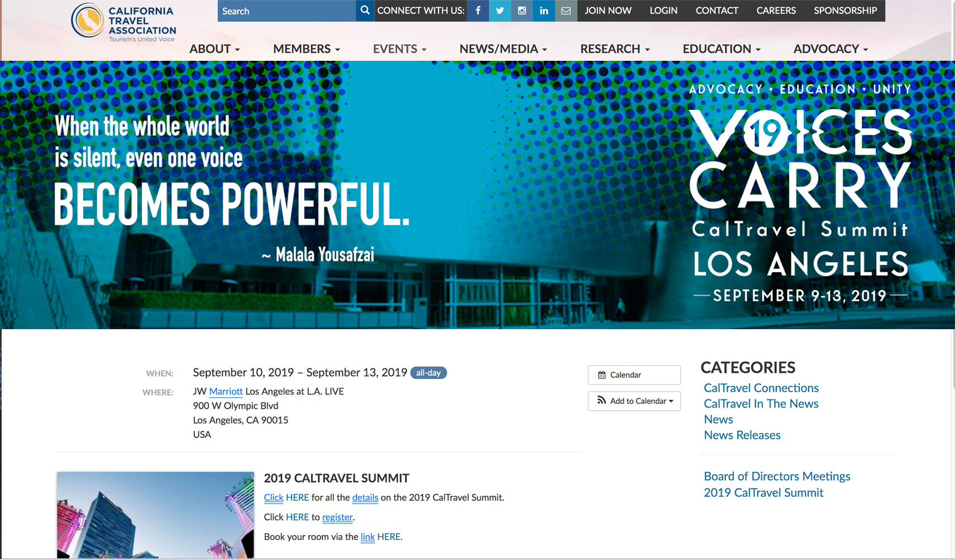Screen dimensions: 955x559
Task: Click the CATEGORIES heading
Action: (748, 368)
